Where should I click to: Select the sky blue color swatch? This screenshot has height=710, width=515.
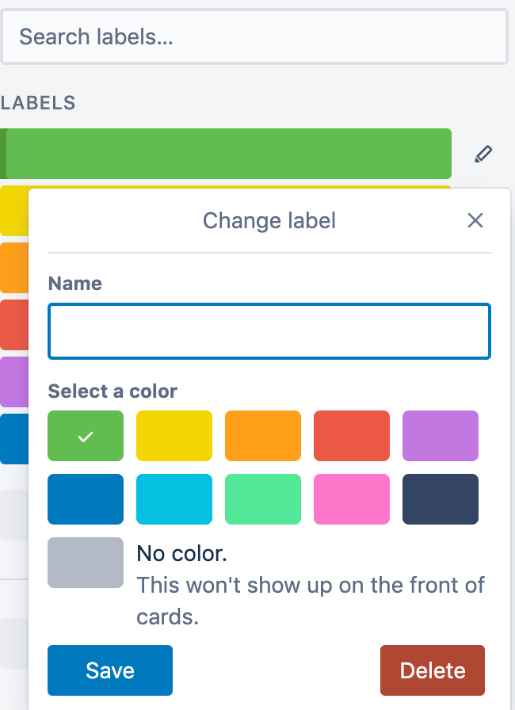(174, 499)
